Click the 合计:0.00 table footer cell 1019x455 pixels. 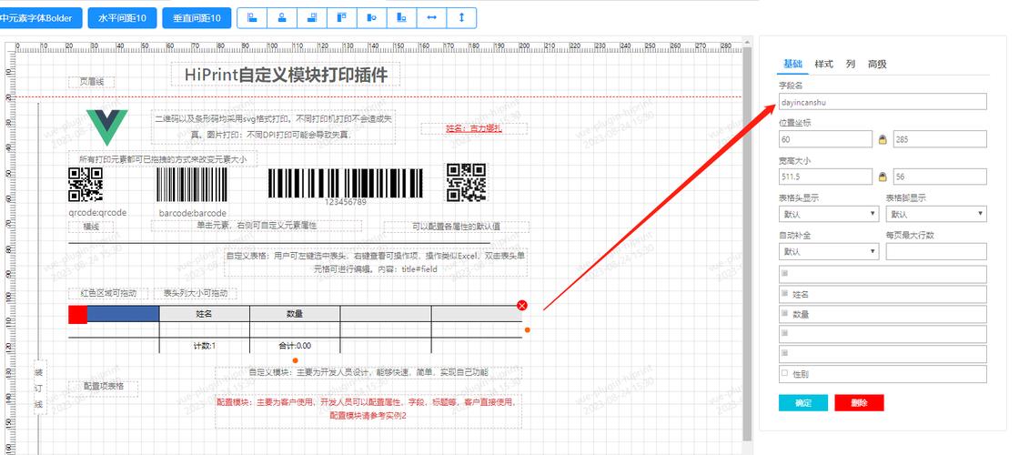coord(295,346)
